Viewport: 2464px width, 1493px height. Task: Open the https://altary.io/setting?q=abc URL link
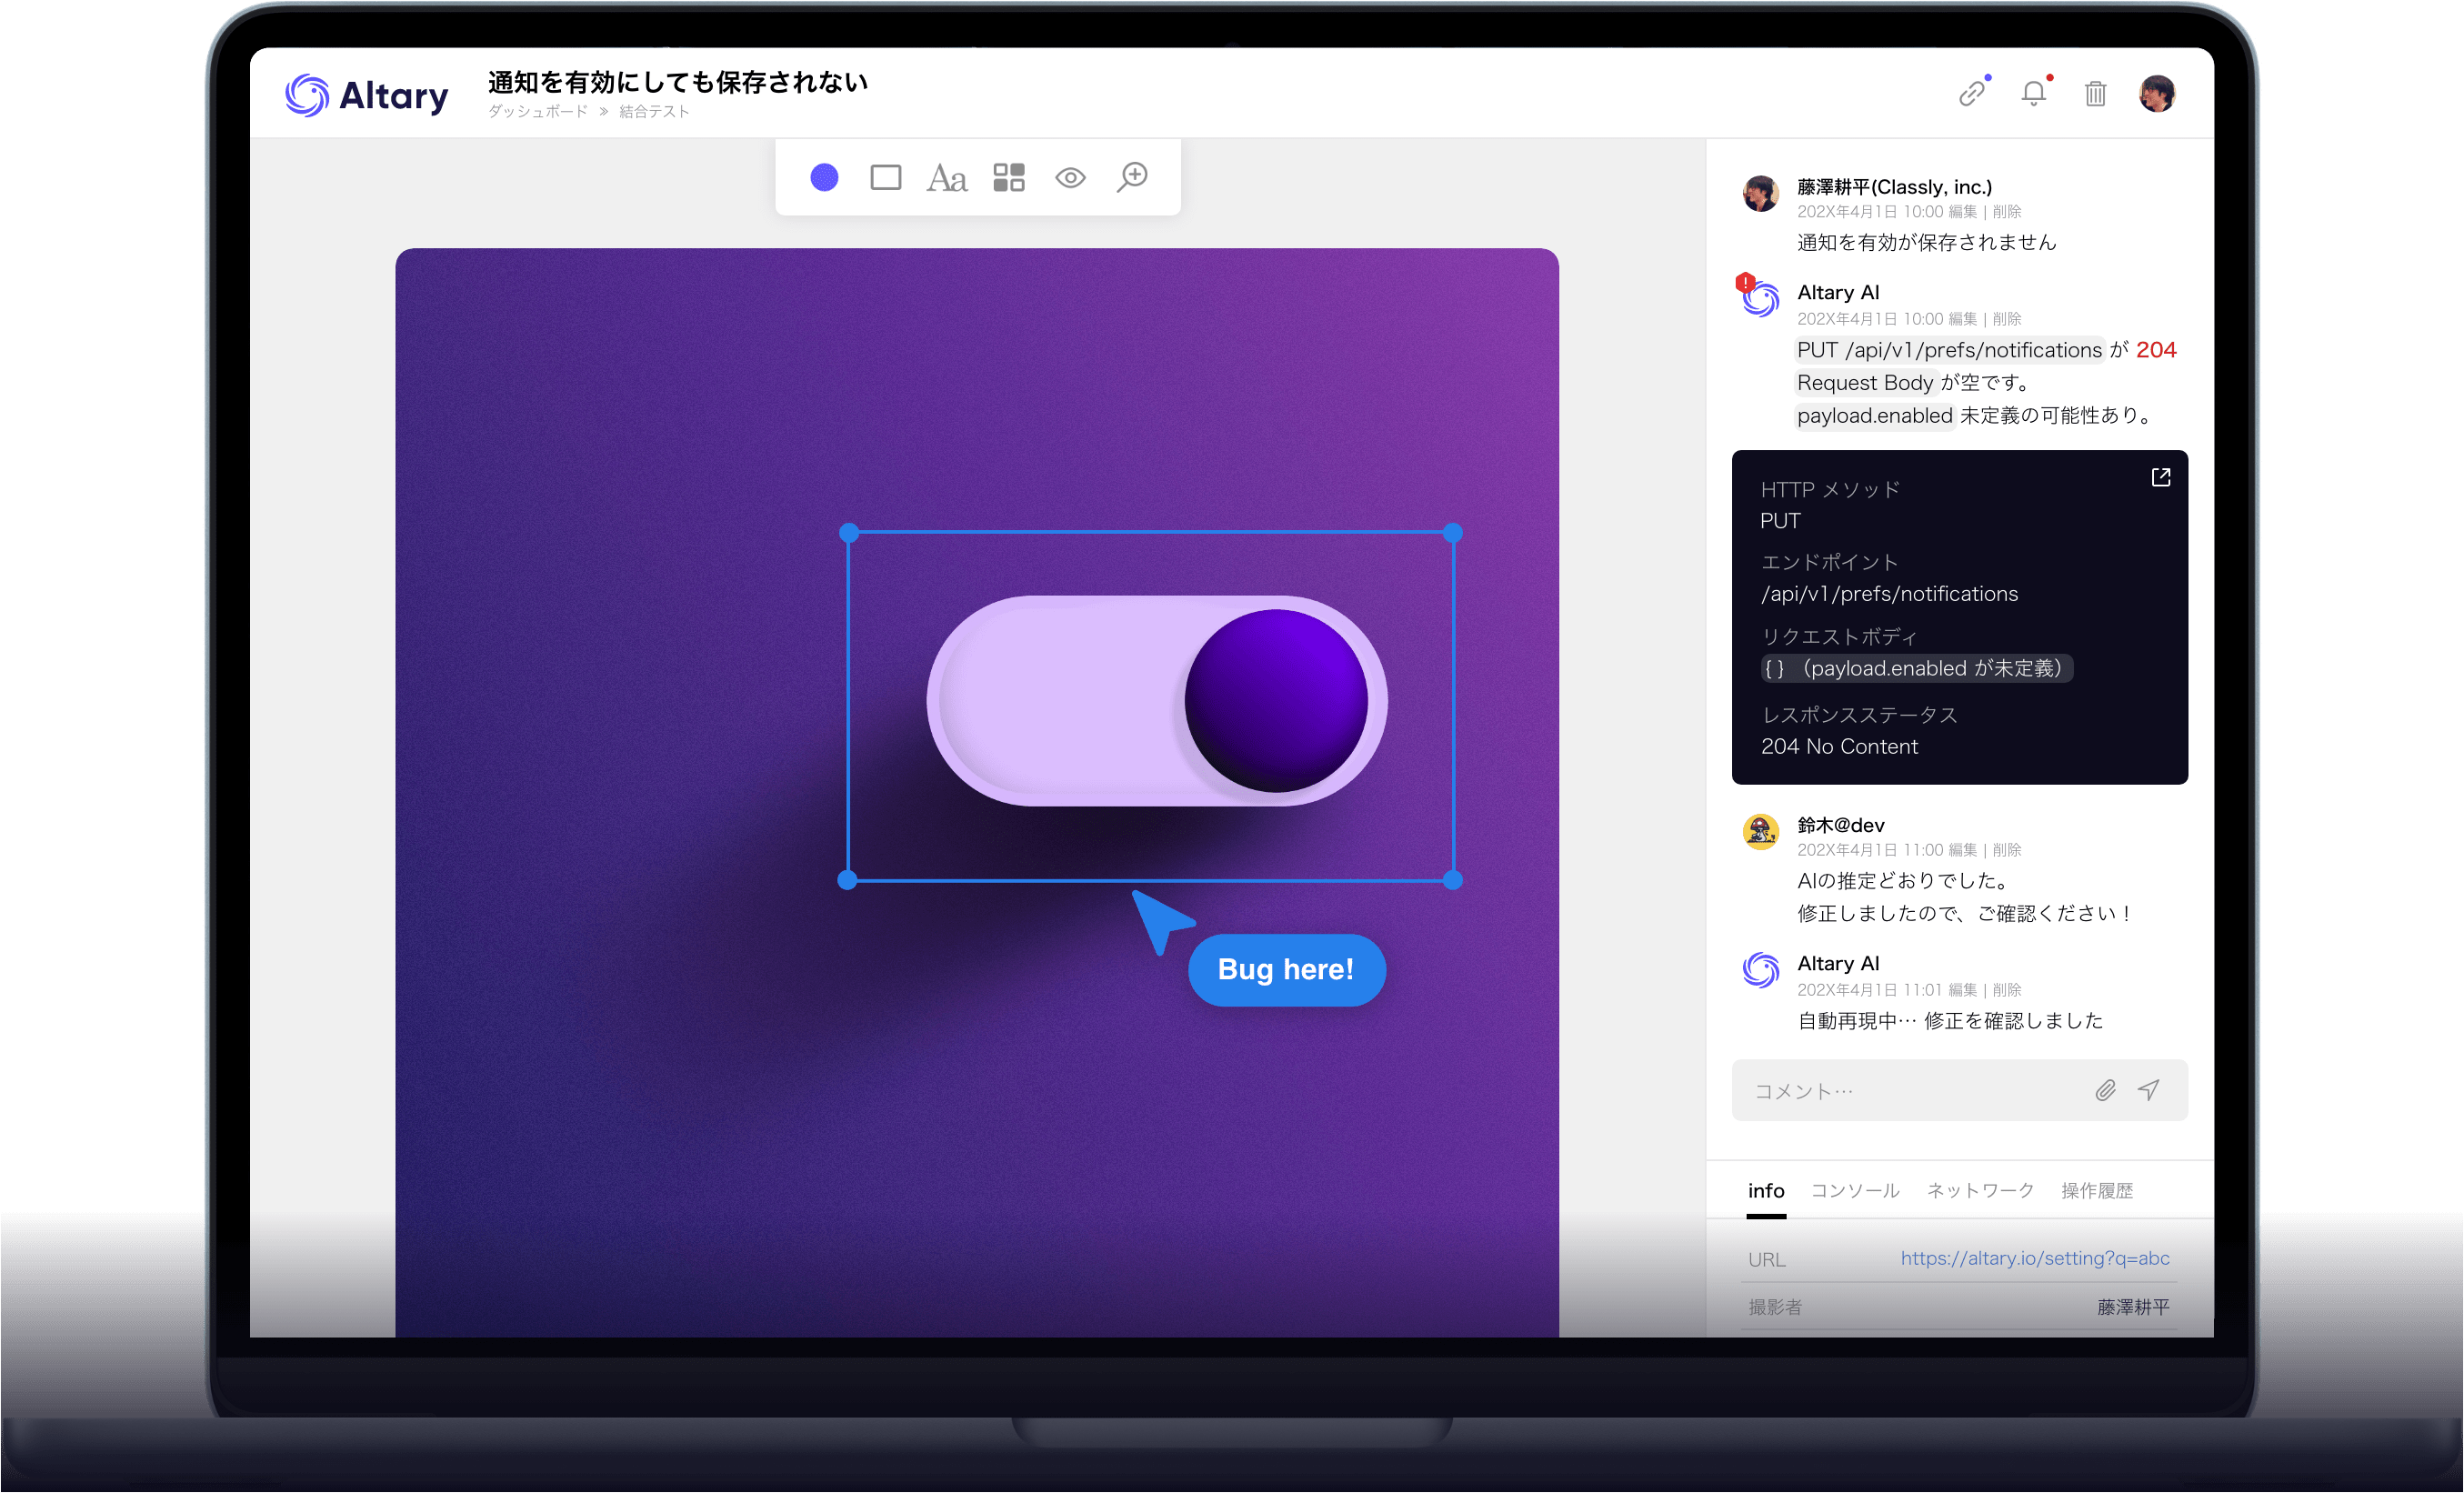2034,1258
